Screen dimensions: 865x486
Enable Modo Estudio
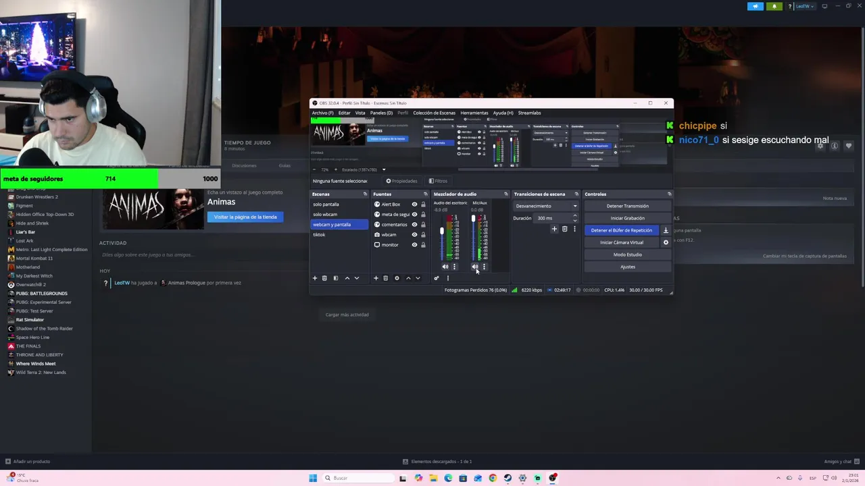(x=627, y=254)
